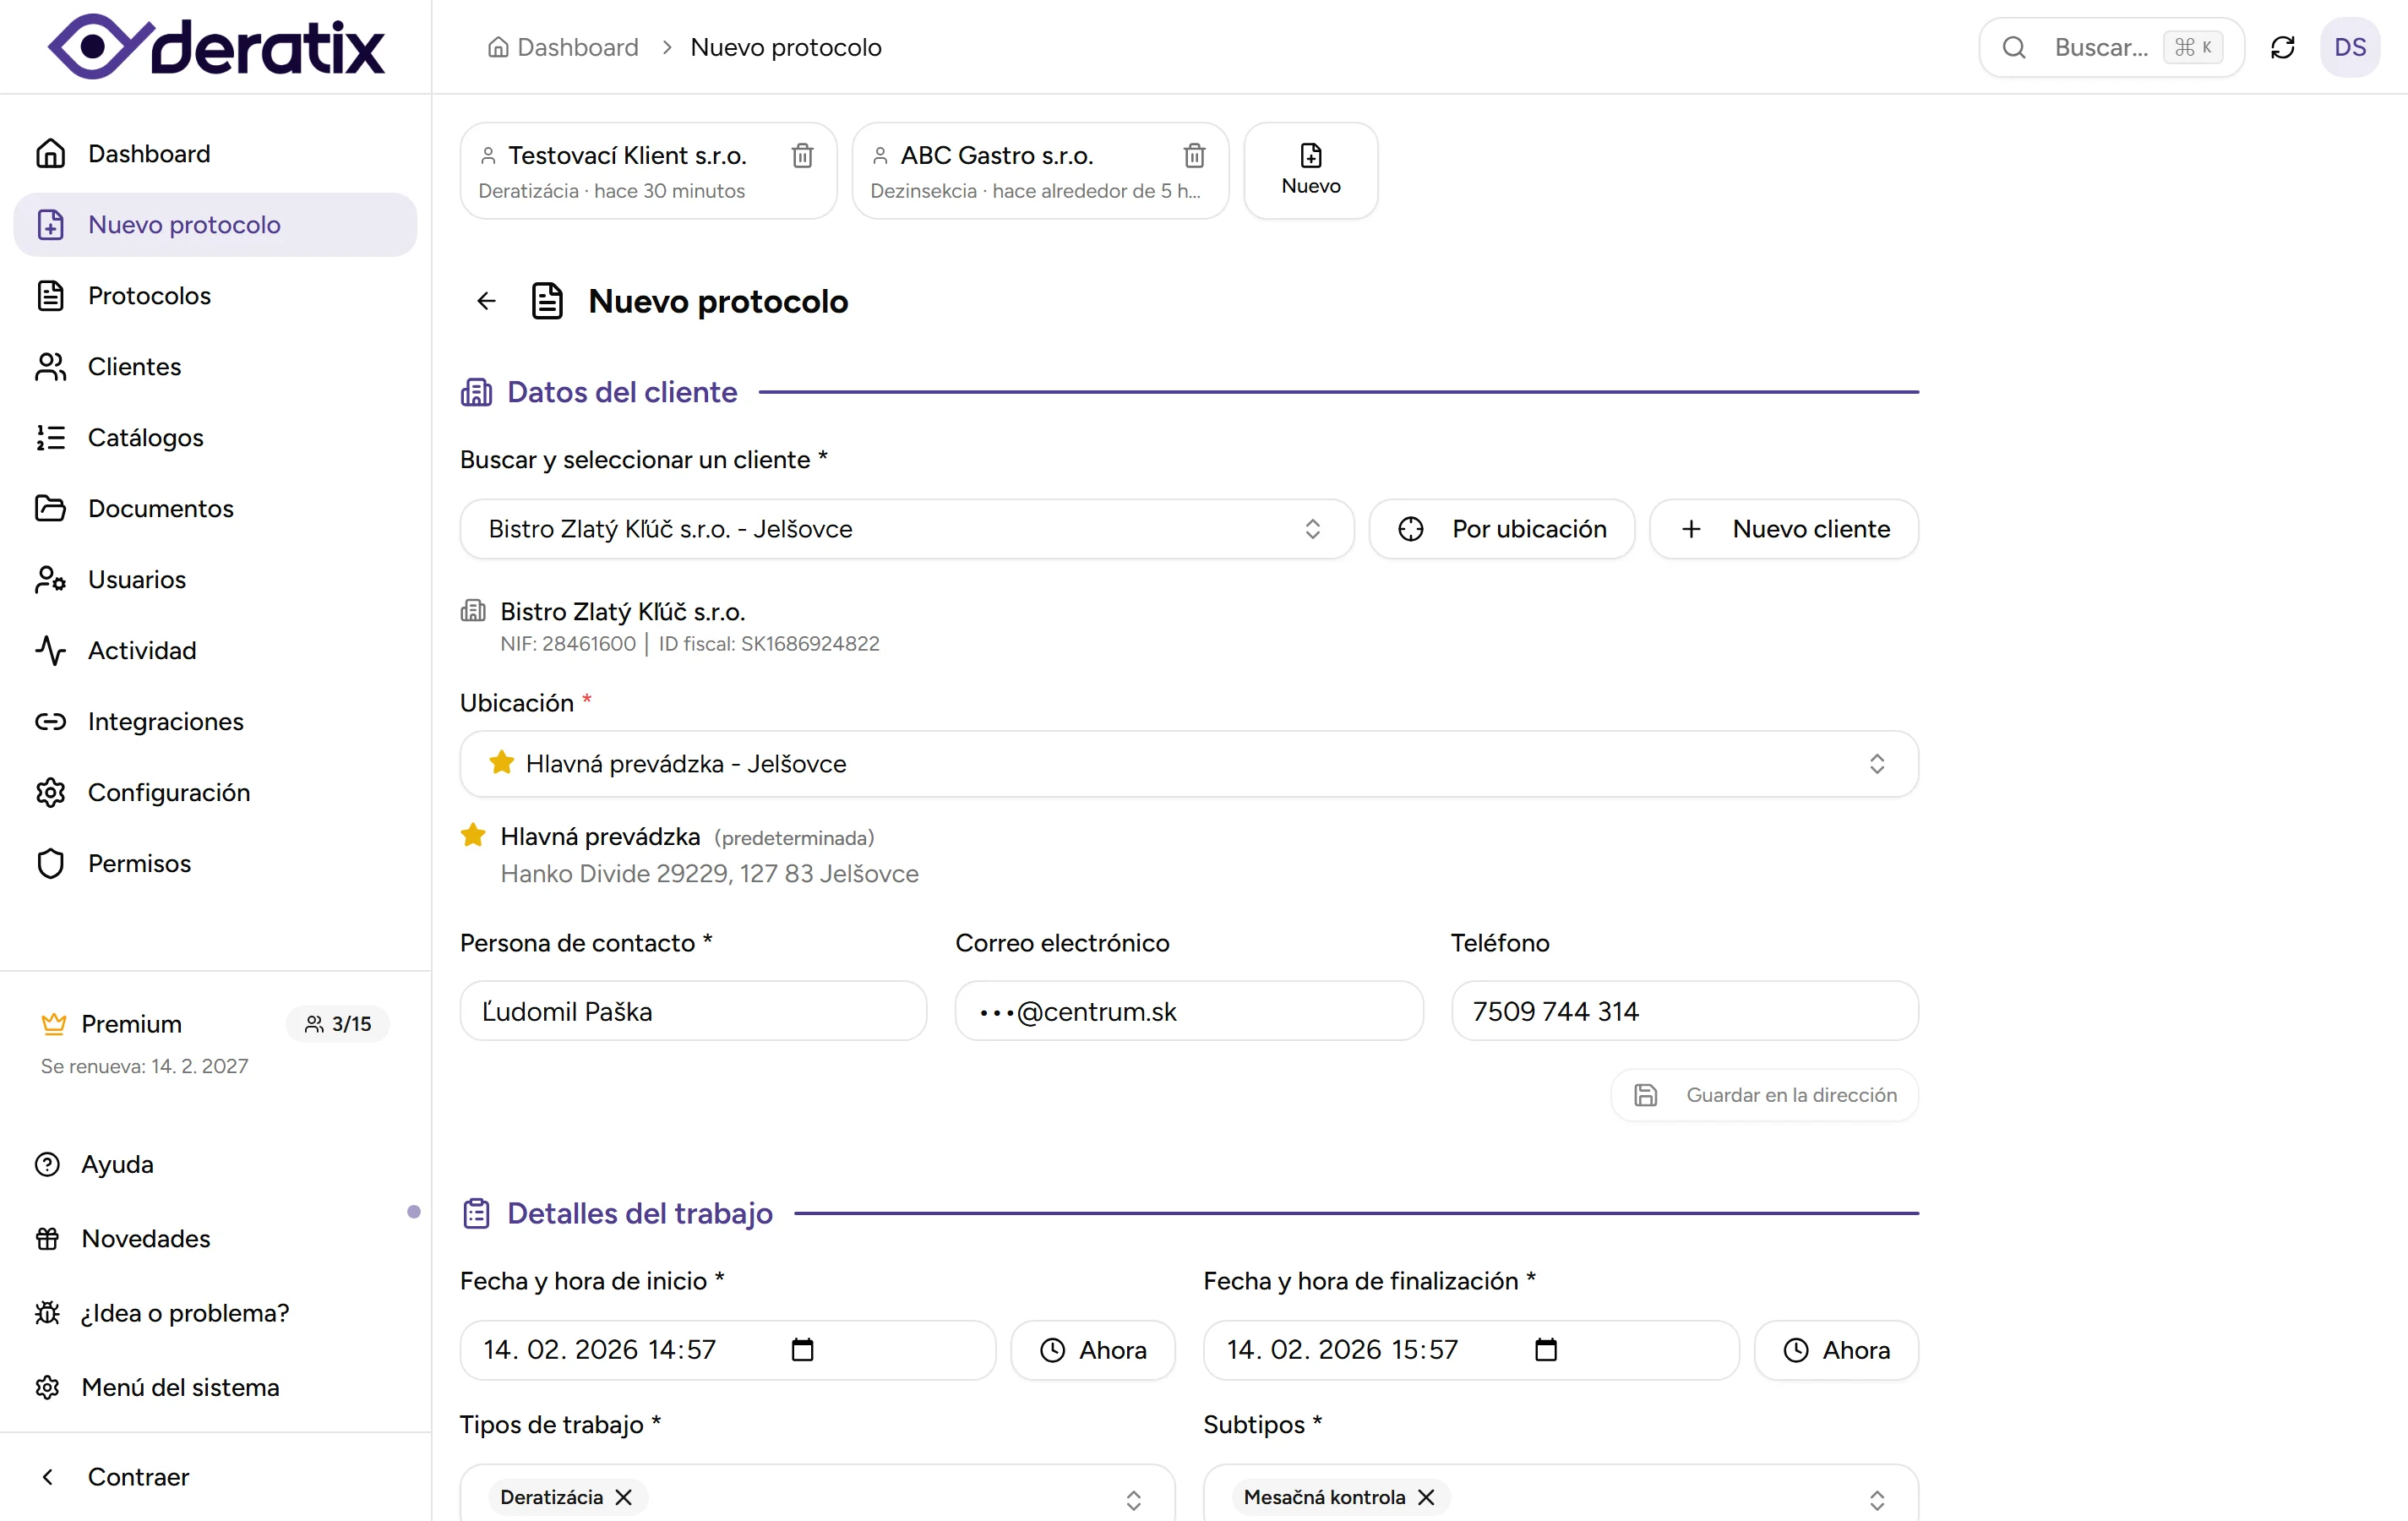This screenshot has width=2408, height=1521.
Task: Navigate to Integraciones section
Action: tap(165, 722)
